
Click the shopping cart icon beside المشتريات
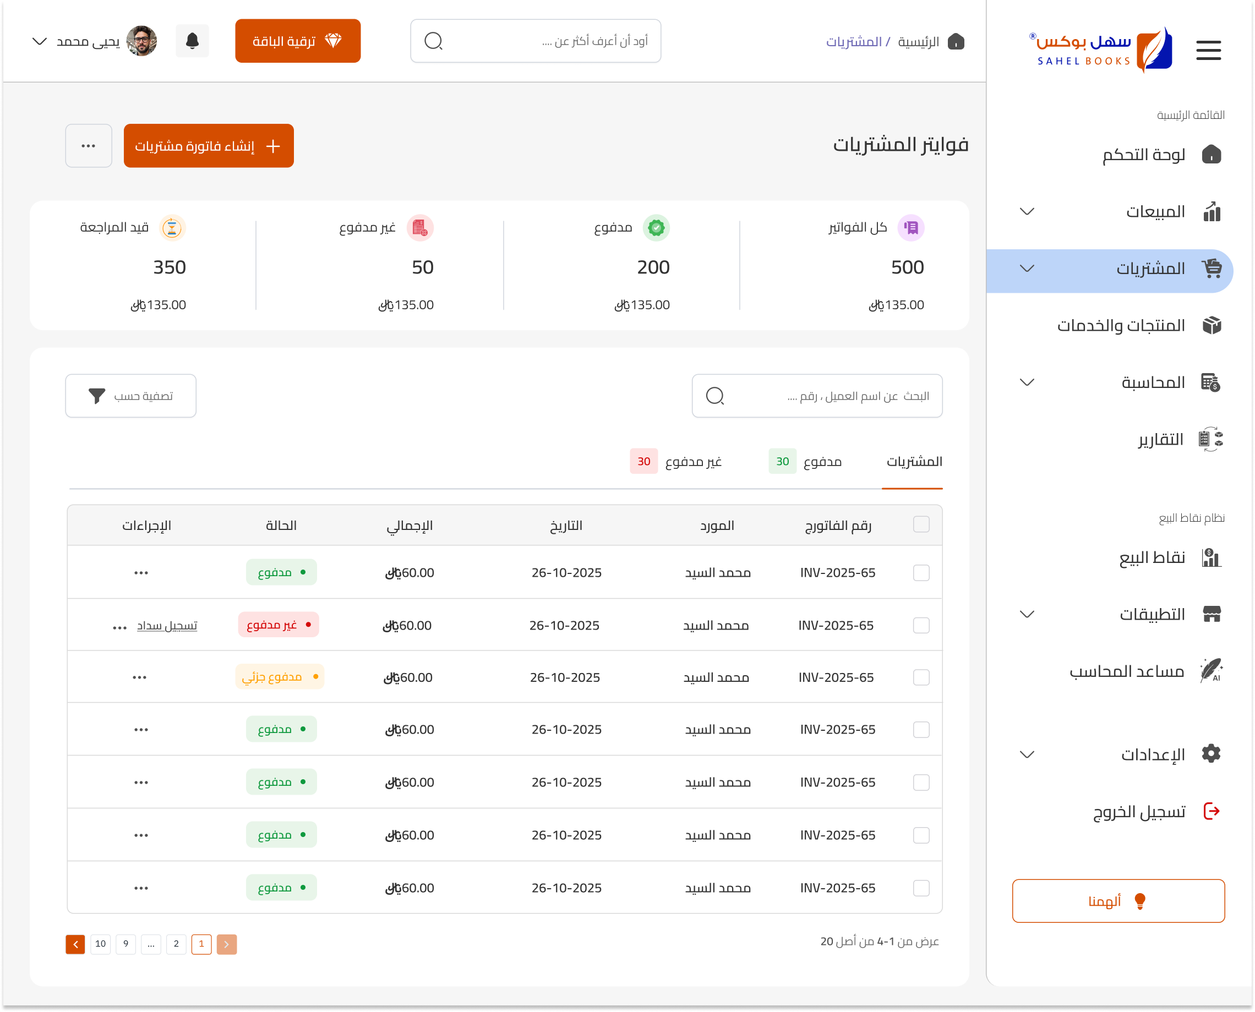coord(1212,268)
